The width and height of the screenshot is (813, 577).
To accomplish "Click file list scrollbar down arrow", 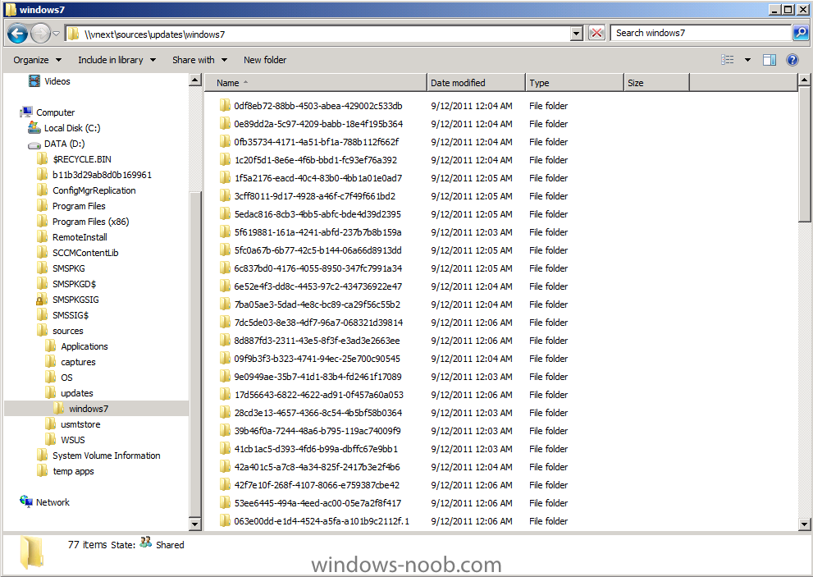I will click(804, 524).
